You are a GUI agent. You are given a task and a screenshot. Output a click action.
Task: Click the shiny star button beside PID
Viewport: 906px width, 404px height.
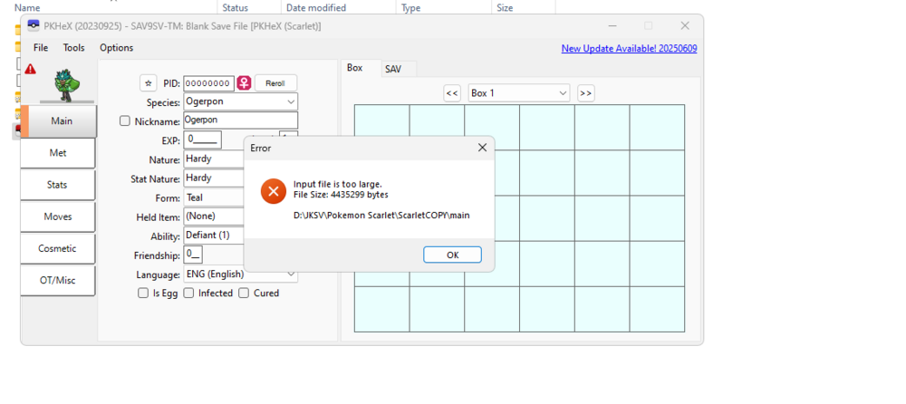pyautogui.click(x=148, y=83)
